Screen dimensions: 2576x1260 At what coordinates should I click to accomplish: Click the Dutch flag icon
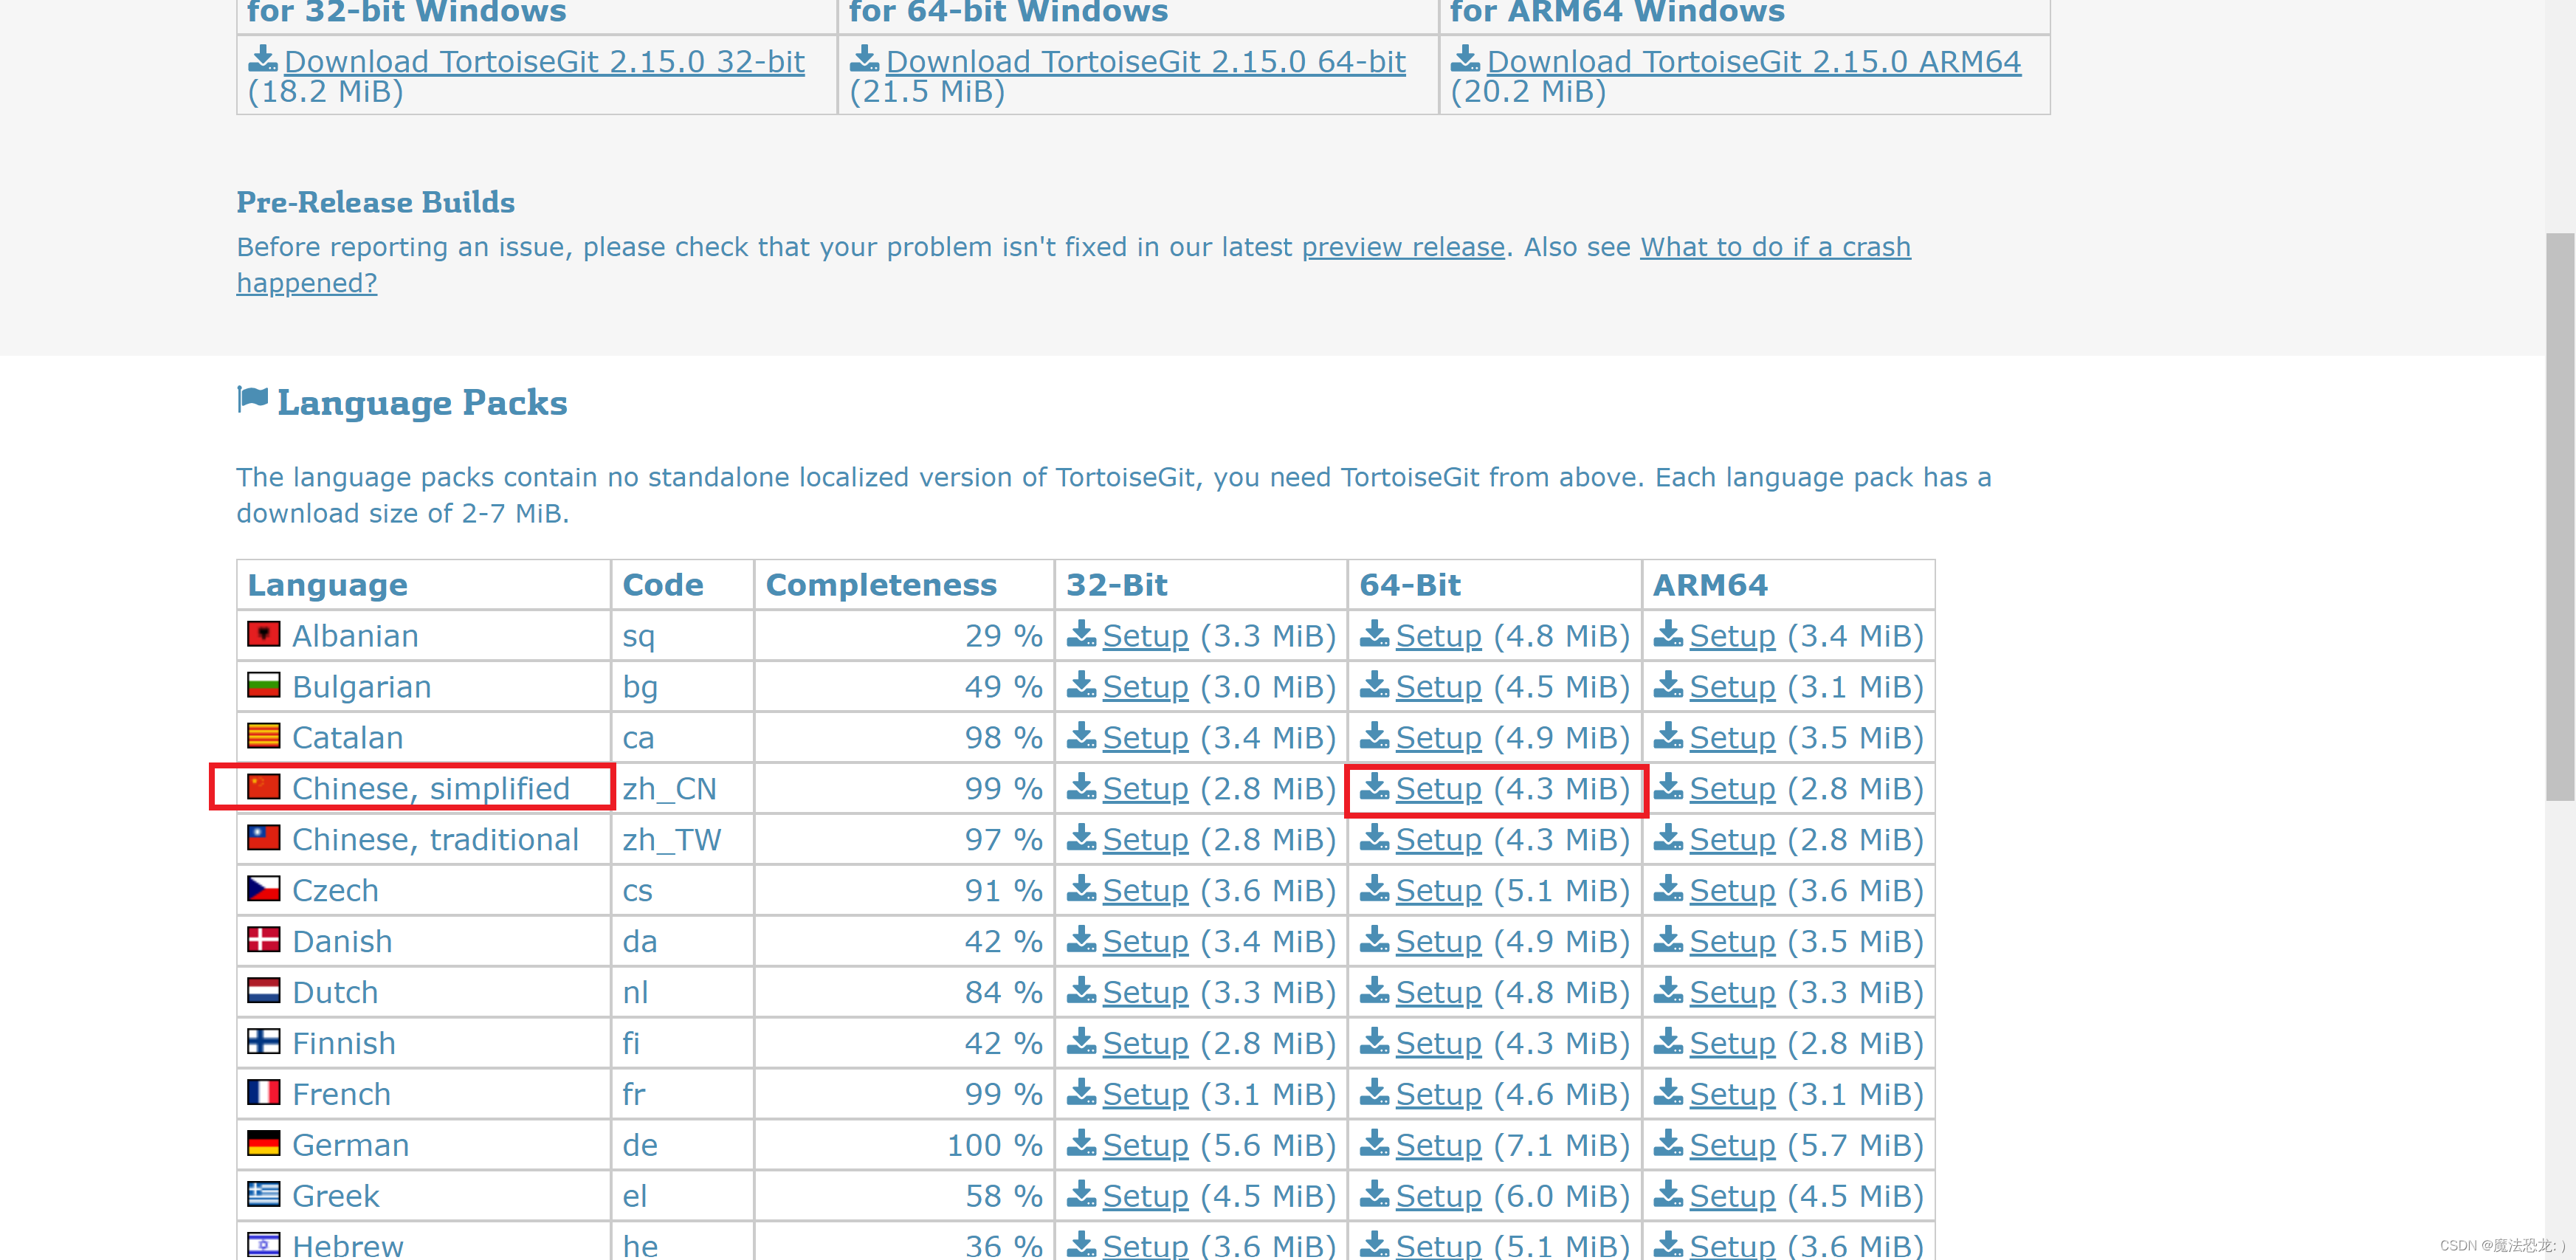264,991
